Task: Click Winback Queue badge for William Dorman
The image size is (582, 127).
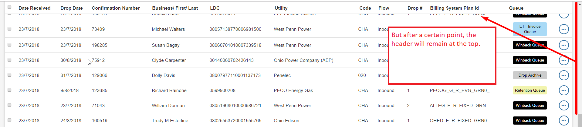Action: point(530,106)
